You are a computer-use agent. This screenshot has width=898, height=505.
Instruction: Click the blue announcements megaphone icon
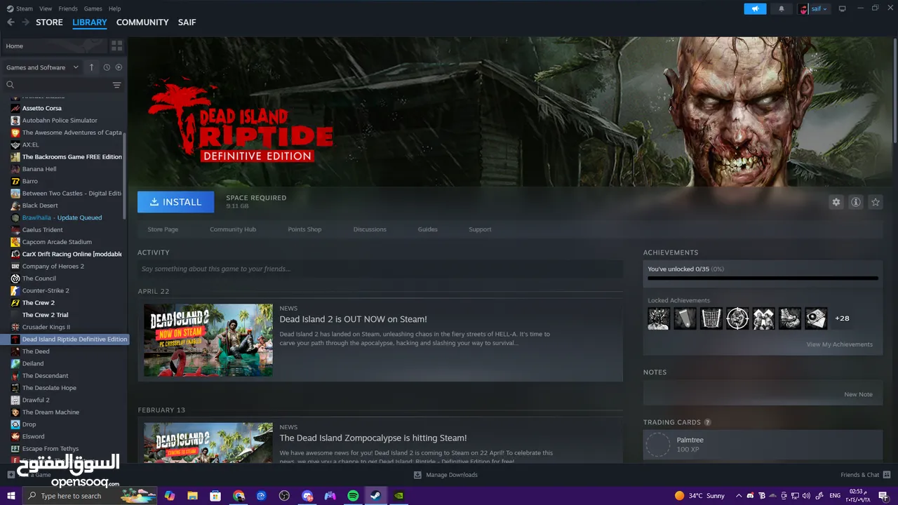pos(755,8)
